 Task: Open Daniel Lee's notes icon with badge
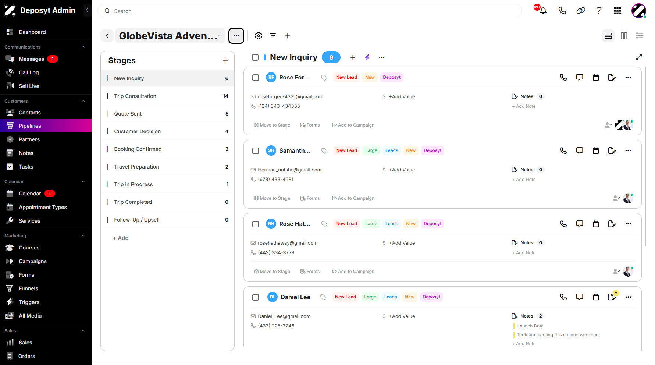(x=612, y=297)
